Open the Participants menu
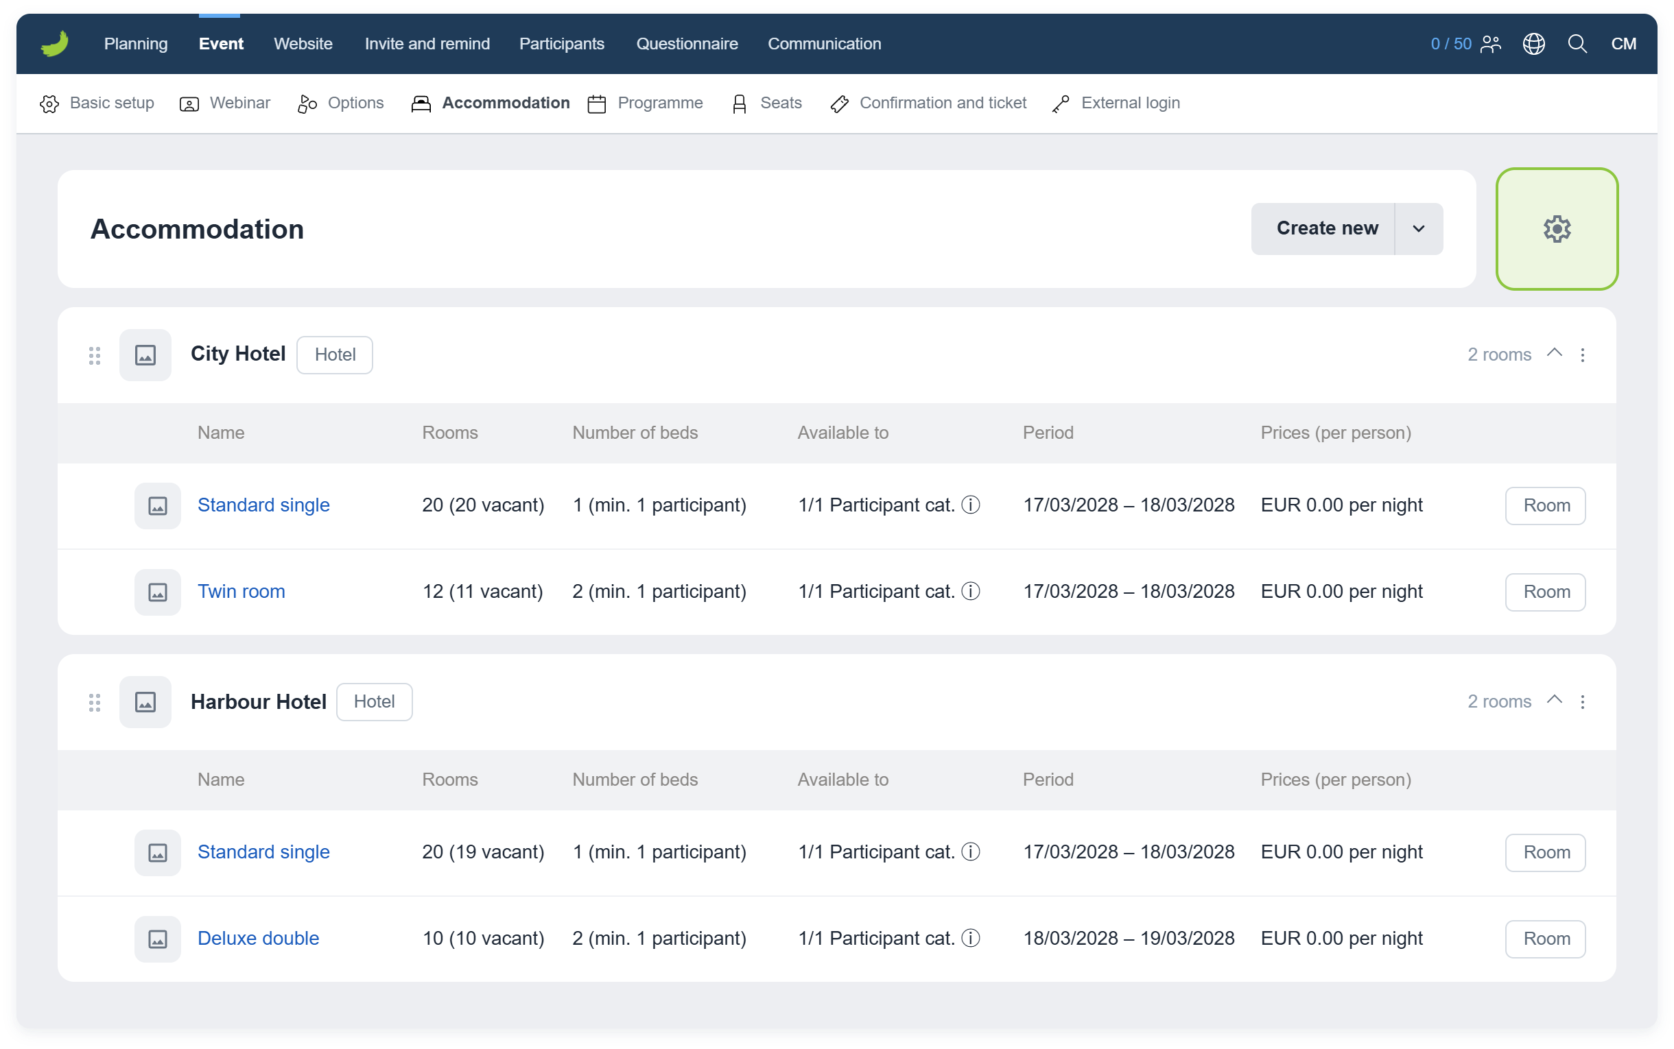Screen dimensions: 1674x1049 coord(561,44)
